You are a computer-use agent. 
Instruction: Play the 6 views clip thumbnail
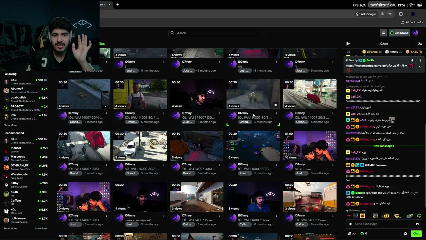pos(253,146)
